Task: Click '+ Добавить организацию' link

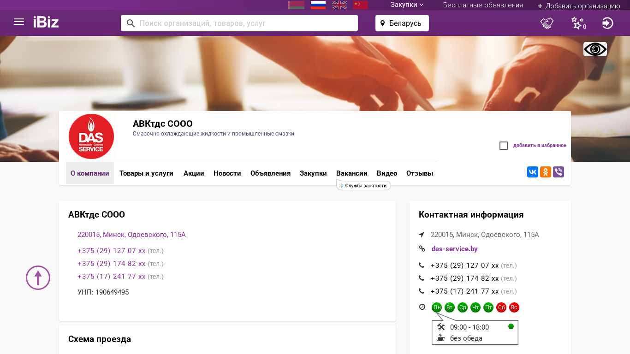Action: 579,6
